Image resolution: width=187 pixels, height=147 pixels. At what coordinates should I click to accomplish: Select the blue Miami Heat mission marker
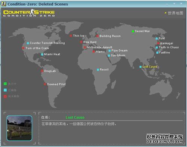(42, 54)
